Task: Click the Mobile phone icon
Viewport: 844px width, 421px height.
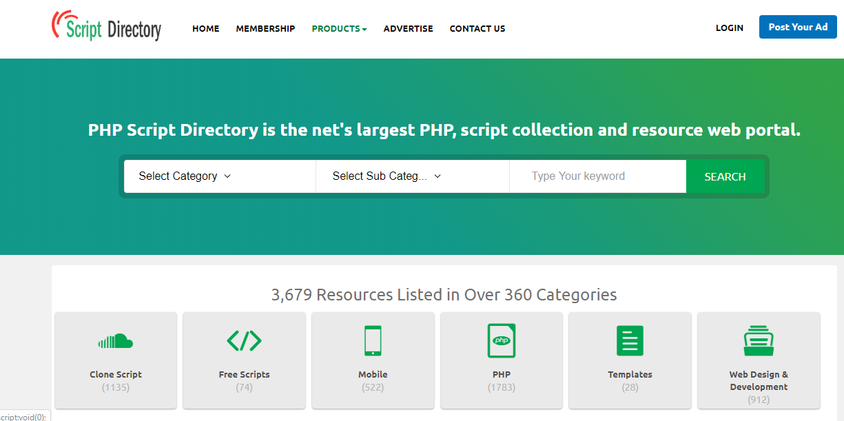Action: (373, 340)
